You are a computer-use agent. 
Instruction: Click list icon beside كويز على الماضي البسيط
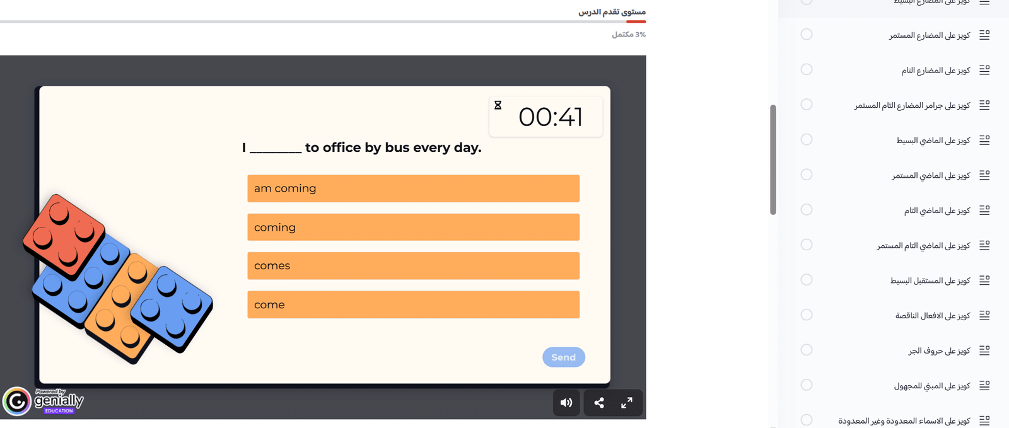[984, 140]
